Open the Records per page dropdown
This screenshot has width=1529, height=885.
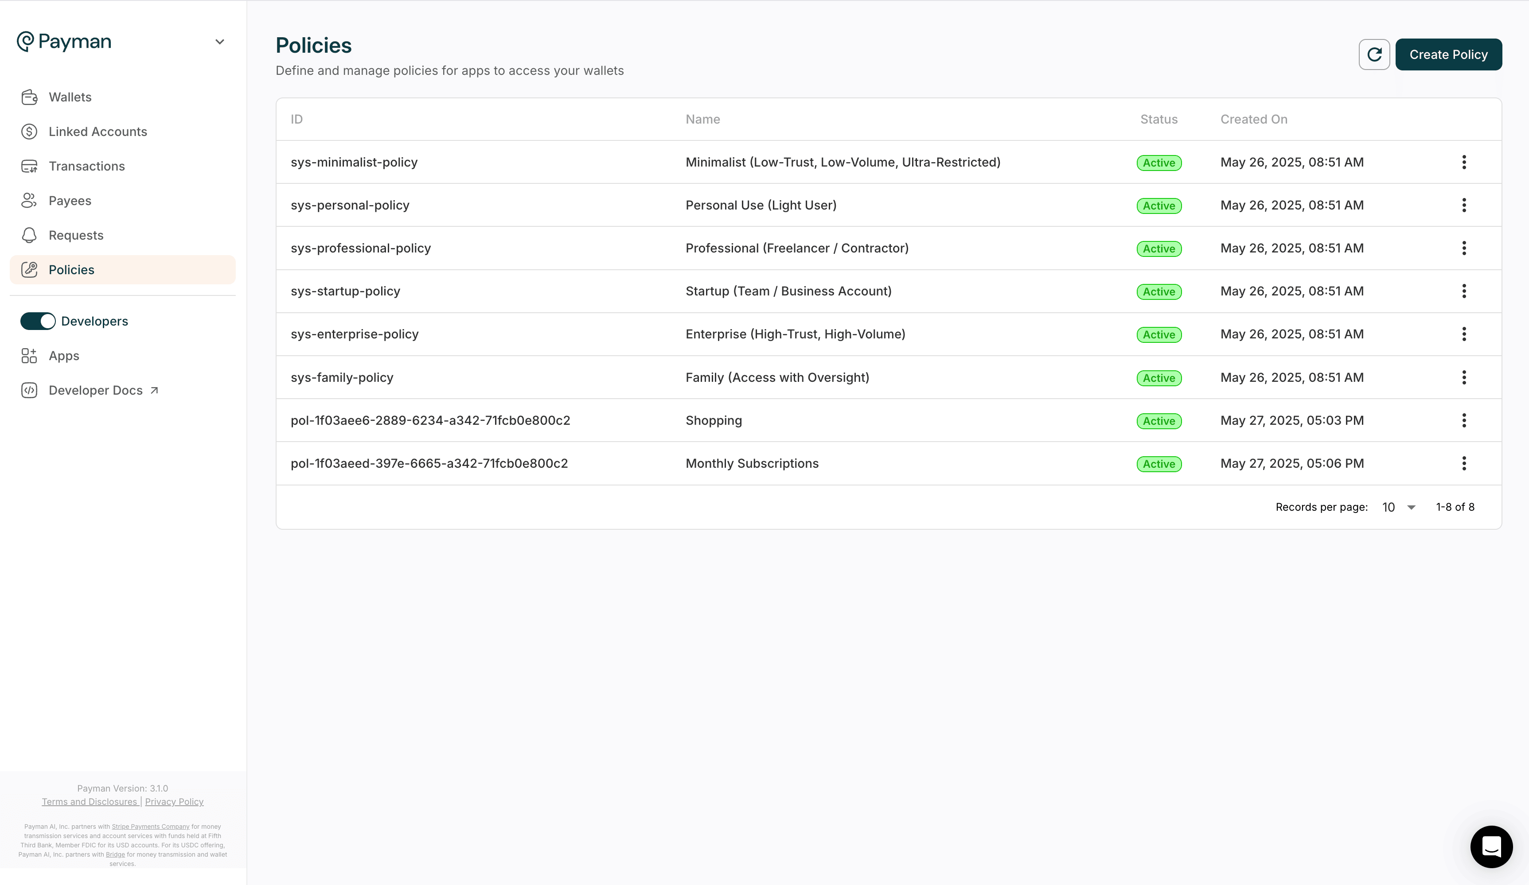[1399, 507]
